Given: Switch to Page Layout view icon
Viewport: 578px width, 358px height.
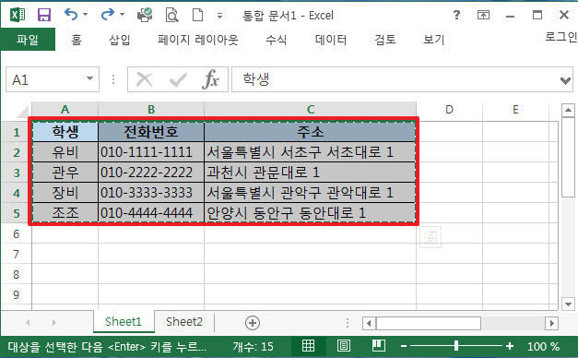Looking at the screenshot, I should tap(344, 346).
